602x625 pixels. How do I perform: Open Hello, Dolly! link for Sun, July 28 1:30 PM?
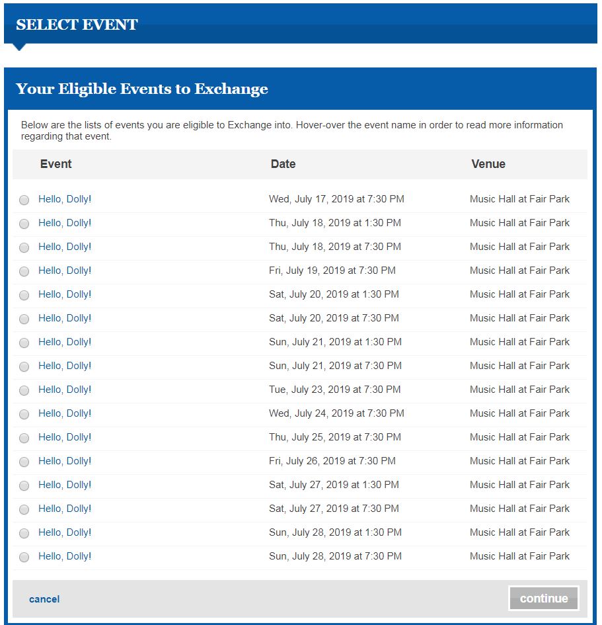tap(65, 532)
